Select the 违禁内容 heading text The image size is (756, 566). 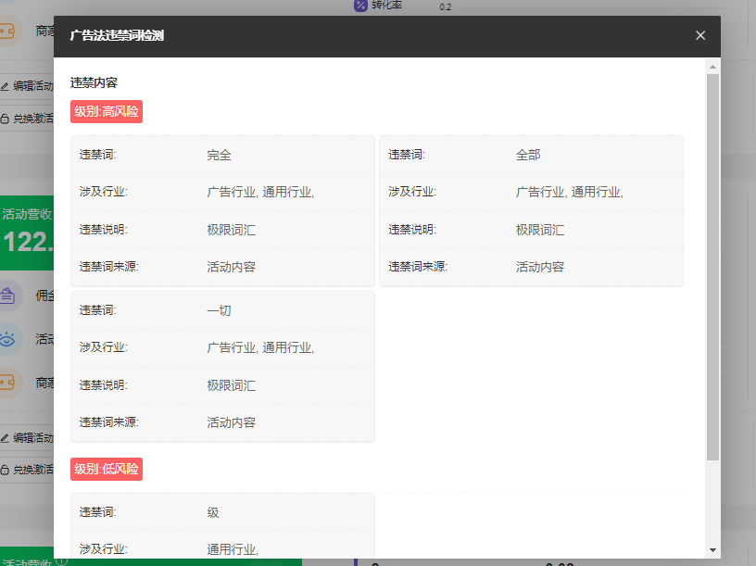tap(94, 83)
